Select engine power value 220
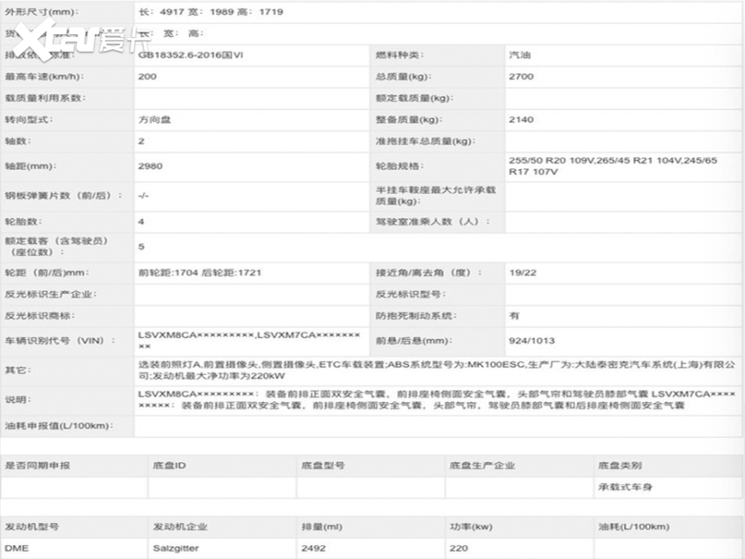 459,548
